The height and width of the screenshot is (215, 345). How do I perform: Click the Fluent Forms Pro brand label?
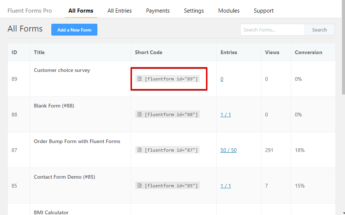tap(30, 10)
